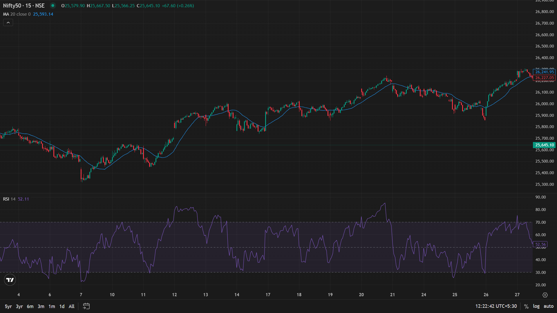The width and height of the screenshot is (557, 313).
Task: Click the green market status dot
Action: 53,6
